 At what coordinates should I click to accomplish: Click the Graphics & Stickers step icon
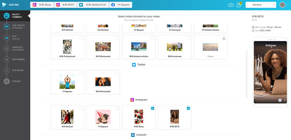tap(7, 49)
